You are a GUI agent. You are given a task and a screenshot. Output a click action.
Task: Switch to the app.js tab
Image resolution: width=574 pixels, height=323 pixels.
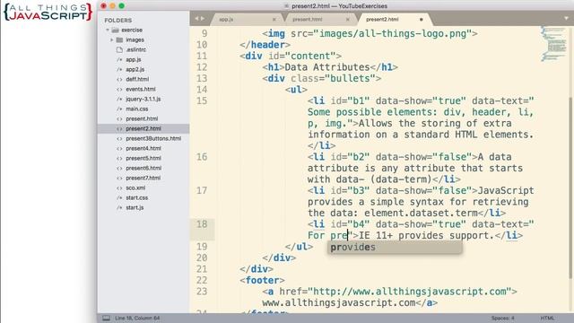[x=226, y=20]
